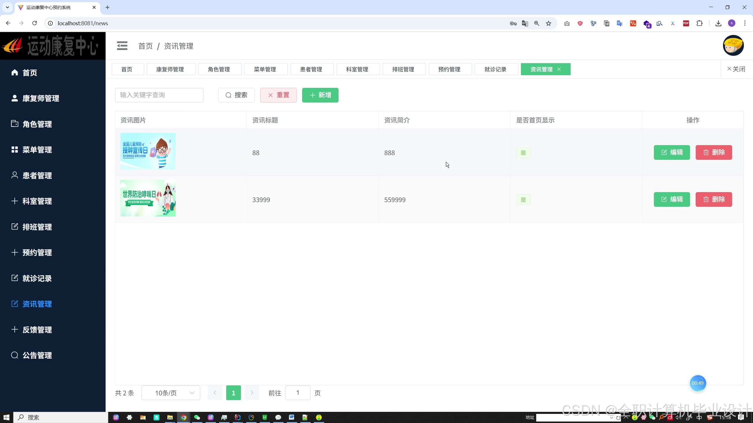Image resolution: width=753 pixels, height=423 pixels.
Task: Click the 搜索 button with the magnifier icon
Action: pos(236,95)
